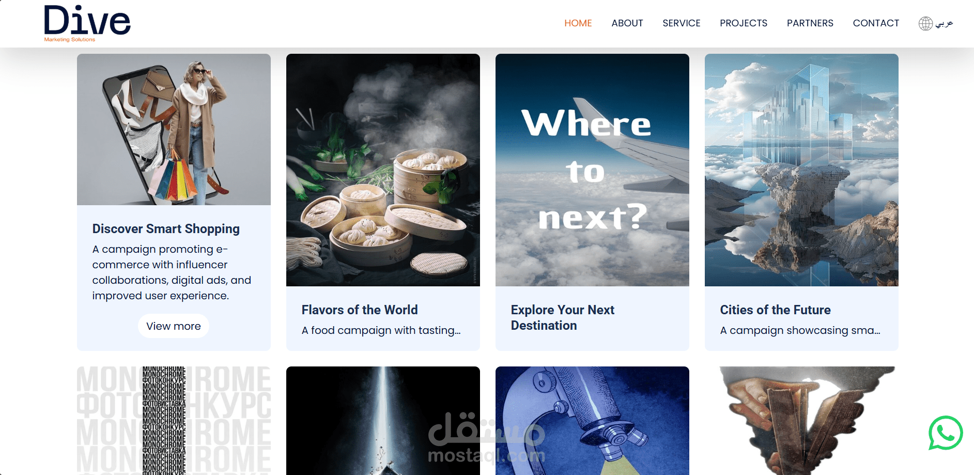Viewport: 974px width, 475px height.
Task: Open the ABOUT page
Action: click(x=627, y=23)
